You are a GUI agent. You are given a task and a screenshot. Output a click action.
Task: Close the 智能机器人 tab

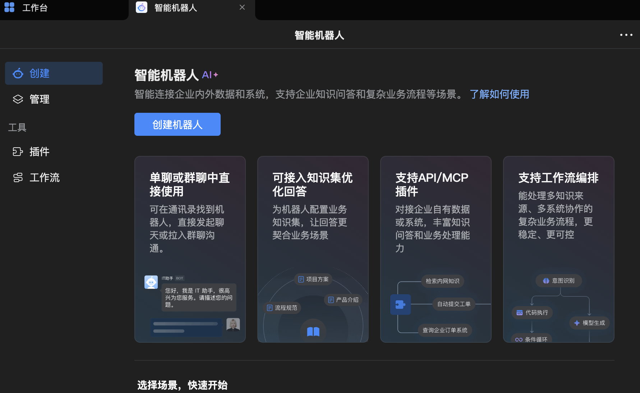(242, 7)
